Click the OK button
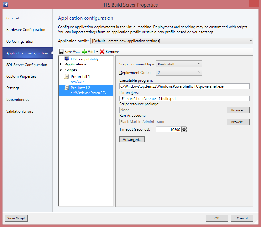This screenshot has width=261, height=227. tap(217, 218)
